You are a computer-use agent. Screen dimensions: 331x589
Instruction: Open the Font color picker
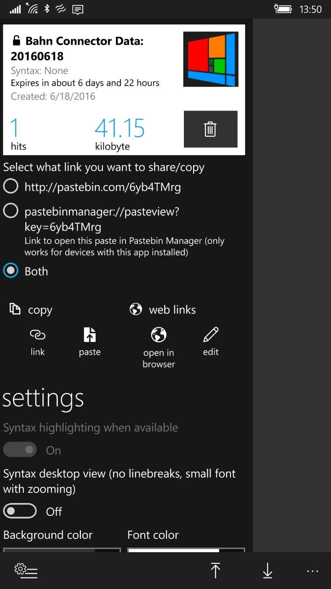[186, 550]
